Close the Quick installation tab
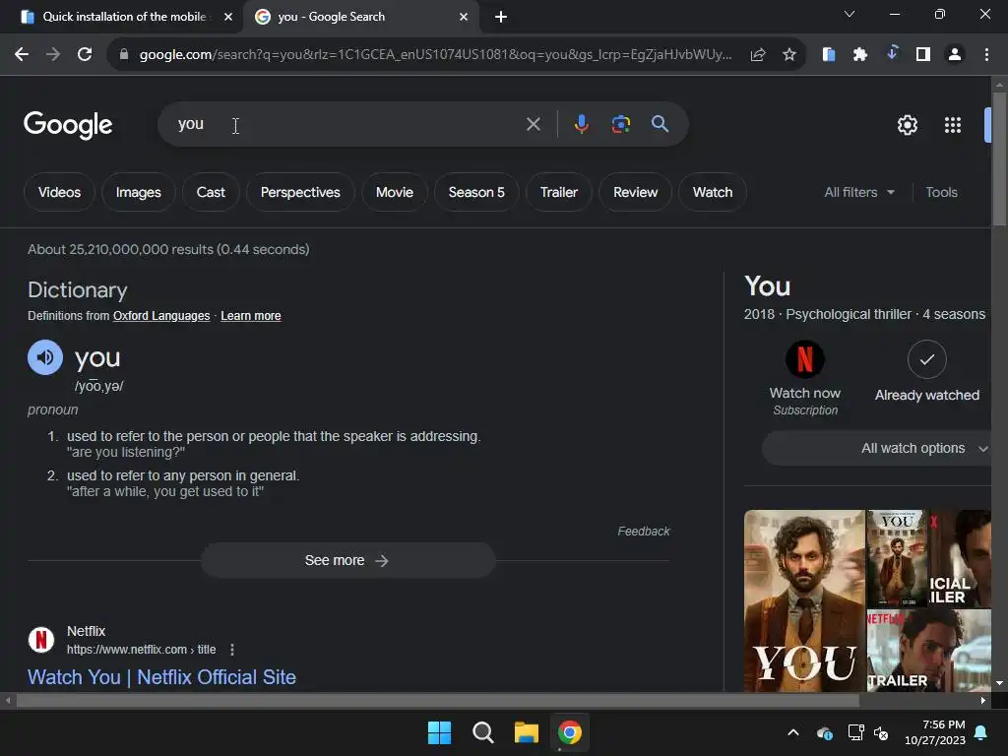 227,17
